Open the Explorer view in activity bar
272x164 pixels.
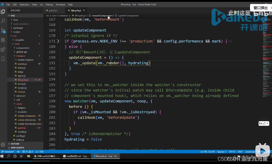[3, 12]
